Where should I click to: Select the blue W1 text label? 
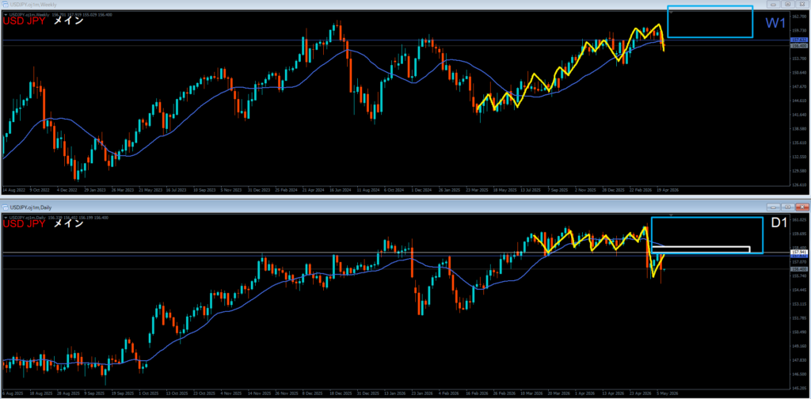coord(776,23)
